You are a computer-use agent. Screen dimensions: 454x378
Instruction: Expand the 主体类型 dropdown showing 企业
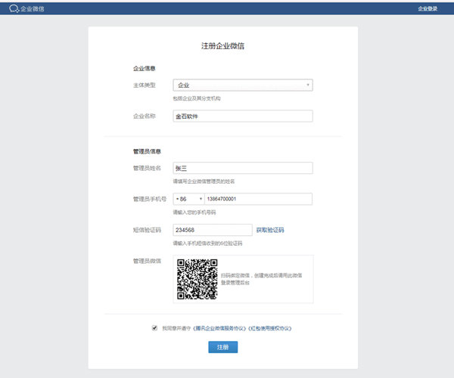click(242, 85)
